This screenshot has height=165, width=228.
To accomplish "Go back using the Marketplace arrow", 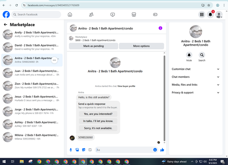I will point(5,25).
